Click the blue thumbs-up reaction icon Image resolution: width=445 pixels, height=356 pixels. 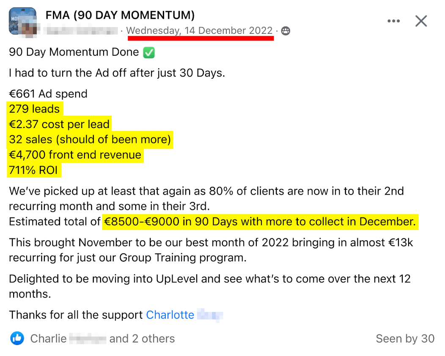click(x=17, y=338)
